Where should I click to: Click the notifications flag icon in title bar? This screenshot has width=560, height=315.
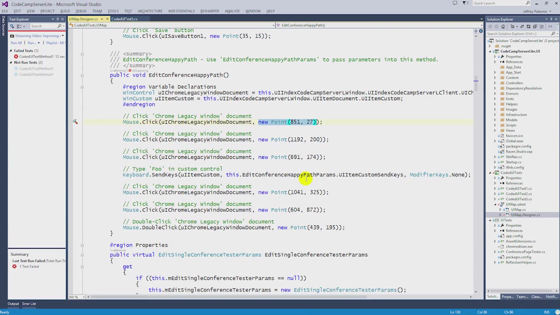pyautogui.click(x=465, y=3)
